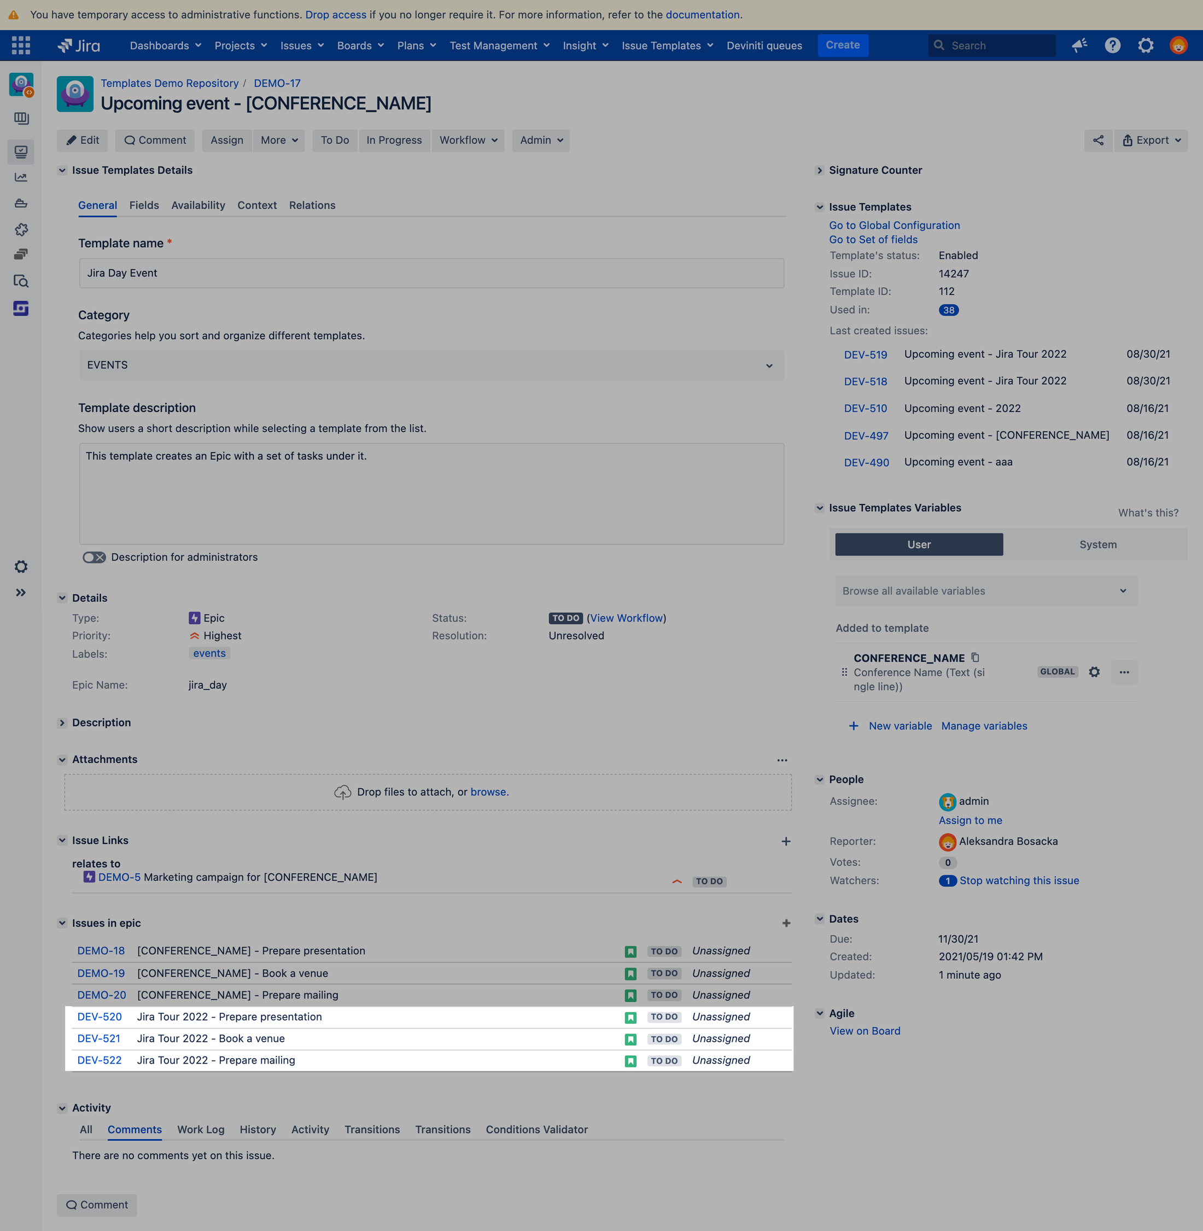
Task: Click the Drop access link in banner
Action: coord(336,15)
